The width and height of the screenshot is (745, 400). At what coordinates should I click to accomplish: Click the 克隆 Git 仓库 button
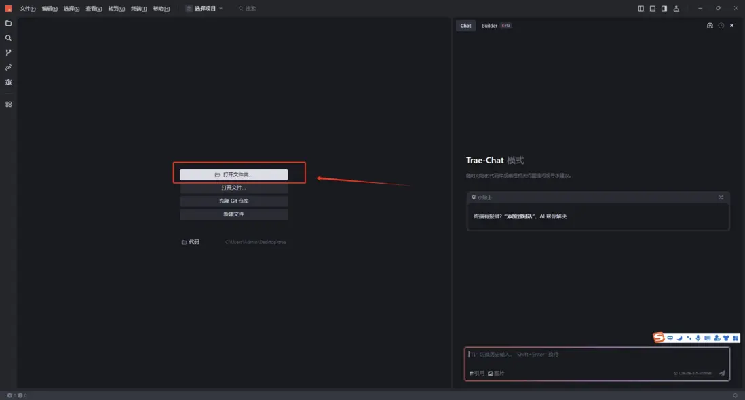(x=234, y=201)
